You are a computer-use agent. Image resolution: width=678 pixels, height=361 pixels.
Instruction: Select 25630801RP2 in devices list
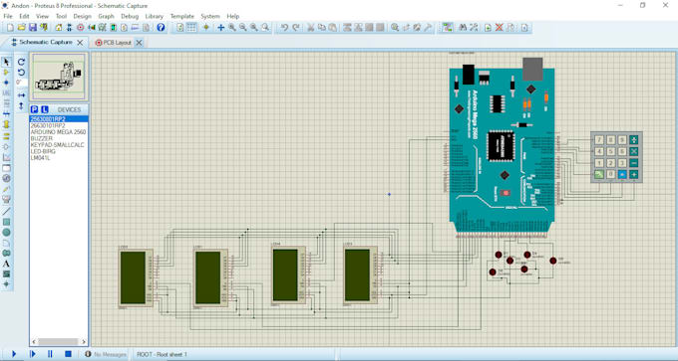coord(59,119)
